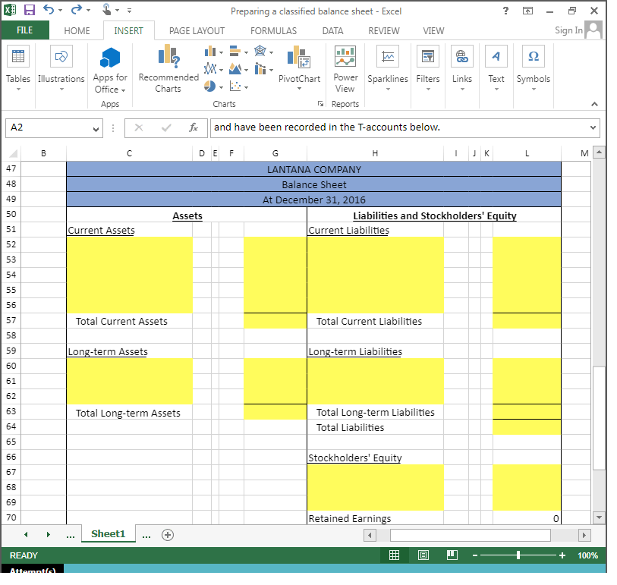Select the Sheet1 tab
This screenshot has width=617, height=585.
coord(108,533)
